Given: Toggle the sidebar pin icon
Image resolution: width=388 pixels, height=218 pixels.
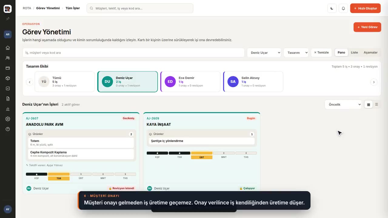Looking at the screenshot, I should click(x=8, y=19).
